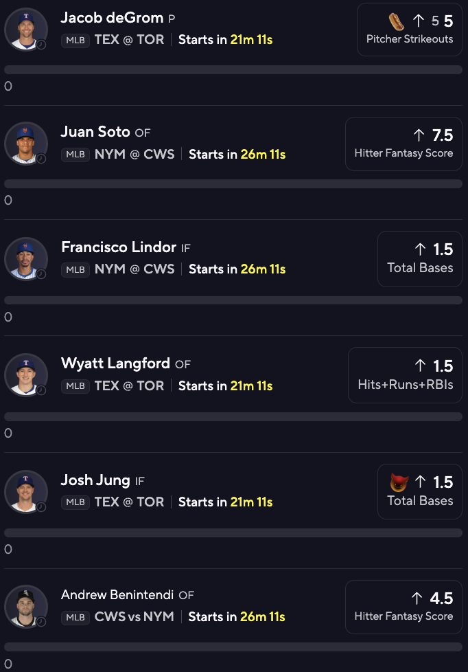468x672 pixels.
Task: Open Francisco Lindor's player headshot
Action: point(25,259)
